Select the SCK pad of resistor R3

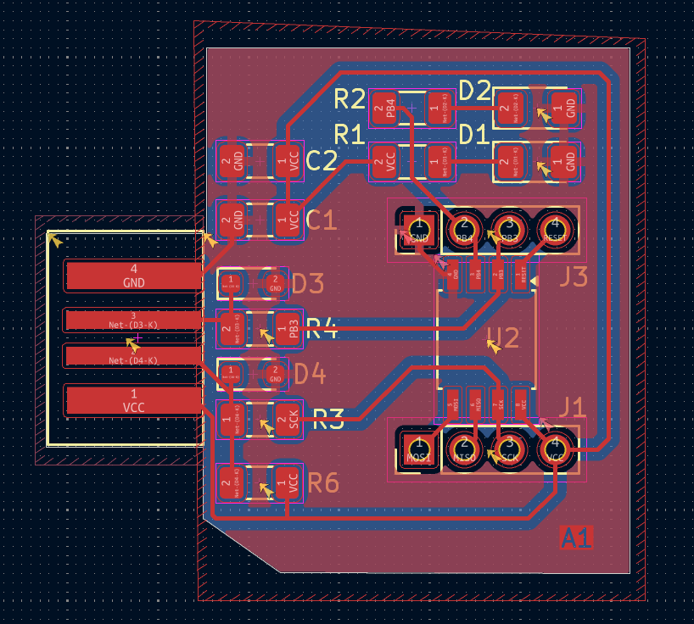[288, 418]
